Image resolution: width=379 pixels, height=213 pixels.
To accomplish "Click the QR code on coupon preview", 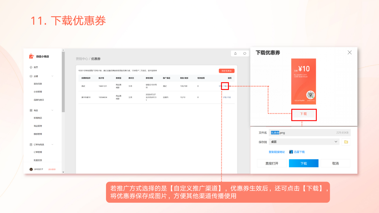I will [311, 95].
